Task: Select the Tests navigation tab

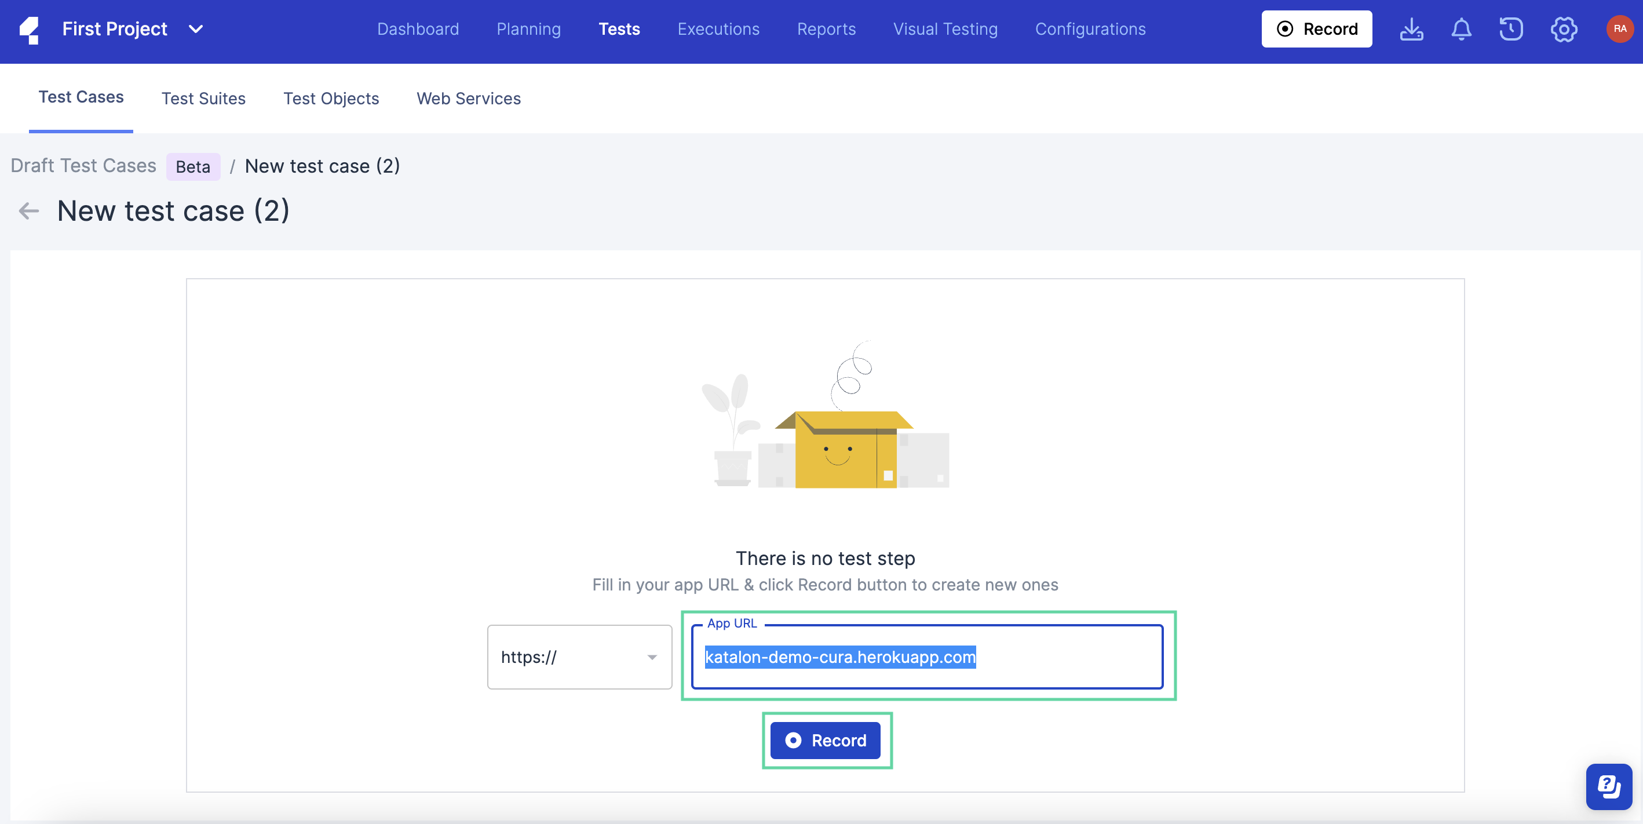Action: (619, 28)
